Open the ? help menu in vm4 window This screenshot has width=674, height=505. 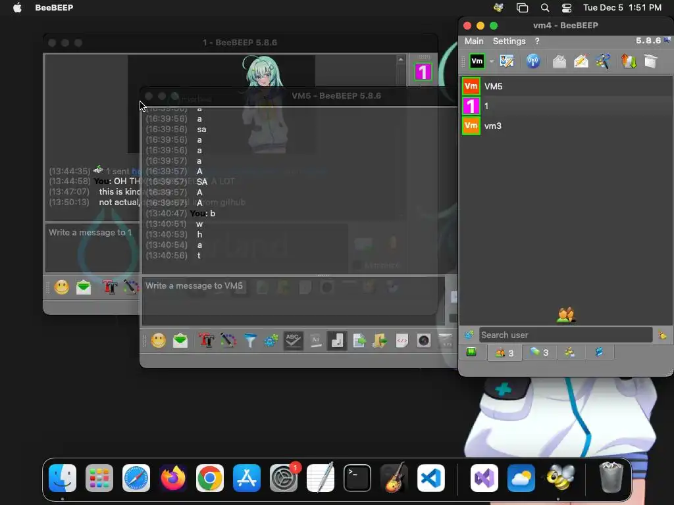pos(537,41)
